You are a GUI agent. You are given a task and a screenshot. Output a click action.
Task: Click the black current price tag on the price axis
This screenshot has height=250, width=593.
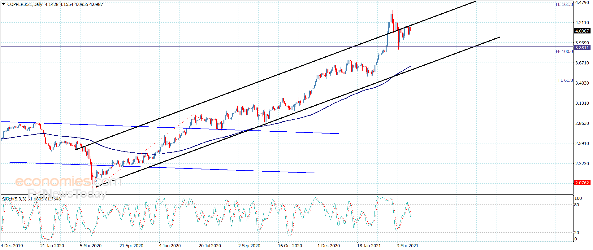tap(582, 31)
